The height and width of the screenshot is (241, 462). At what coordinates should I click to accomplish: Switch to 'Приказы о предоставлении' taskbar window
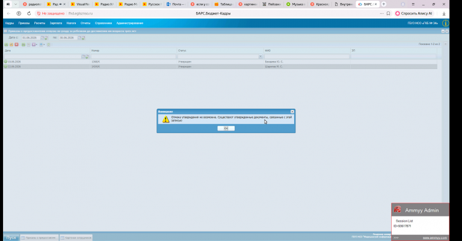click(40, 237)
